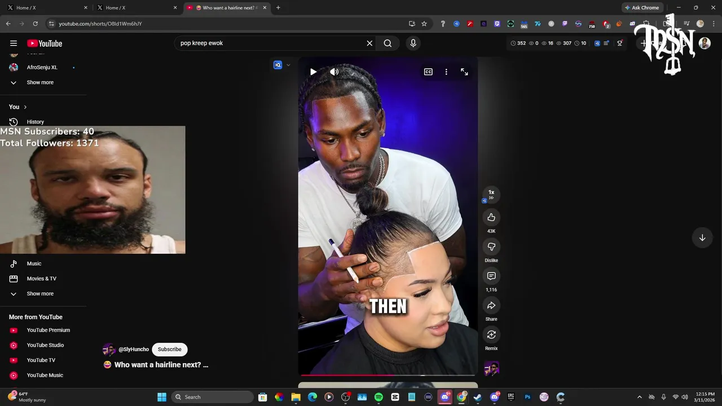The height and width of the screenshot is (406, 722).
Task: Open Steam from the taskbar
Action: coord(478,397)
